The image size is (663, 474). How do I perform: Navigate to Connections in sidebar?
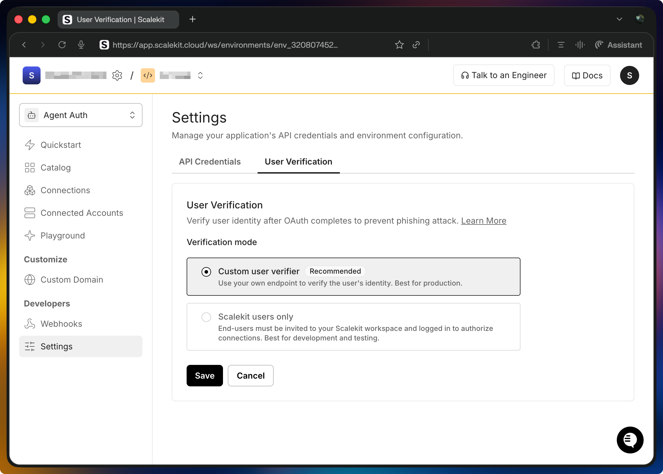65,190
